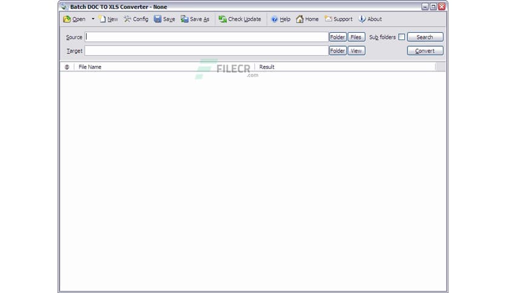Screen dimensions: 506x293
Task: Save the project with the Save icon
Action: 164,19
